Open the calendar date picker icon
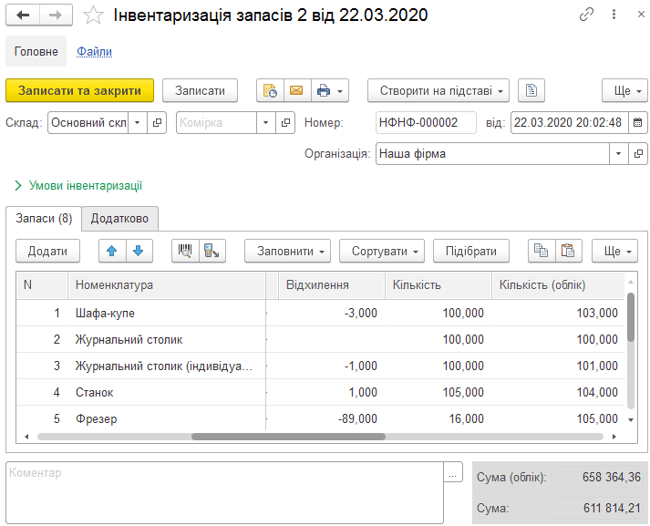The image size is (650, 526). click(x=638, y=123)
